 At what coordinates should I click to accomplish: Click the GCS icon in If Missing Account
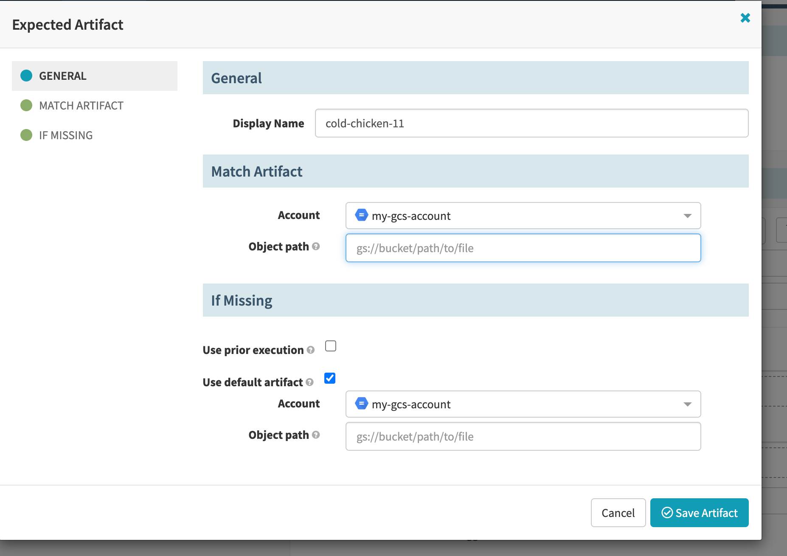[x=361, y=404]
